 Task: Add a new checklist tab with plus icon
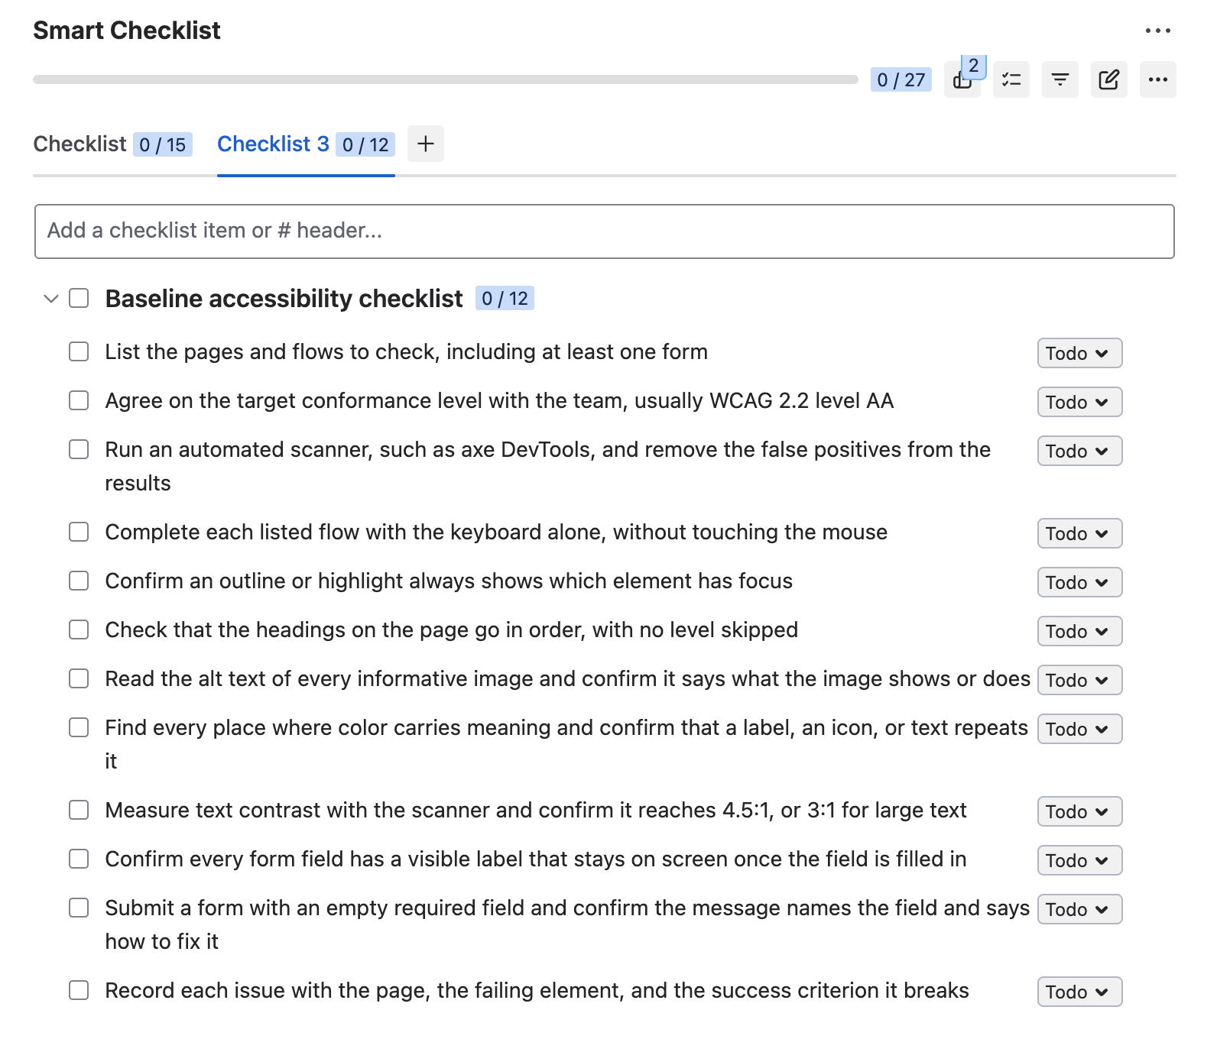coord(426,144)
